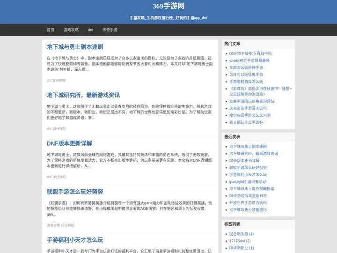This screenshot has width=337, height=253.
Task: Click excerpt starting 《联盟手游》：如何玩转努努
Action: [130, 208]
